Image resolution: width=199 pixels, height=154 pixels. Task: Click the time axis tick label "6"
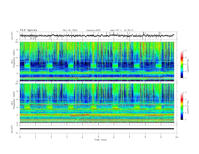pos(114,137)
